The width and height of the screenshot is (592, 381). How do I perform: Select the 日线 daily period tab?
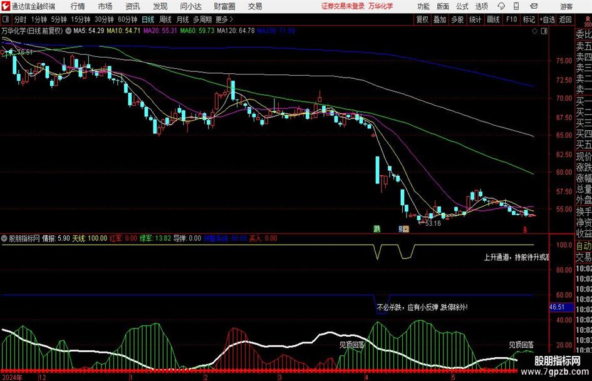[x=148, y=19]
